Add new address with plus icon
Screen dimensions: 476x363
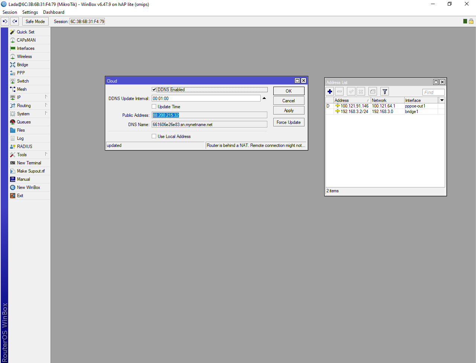coord(330,91)
